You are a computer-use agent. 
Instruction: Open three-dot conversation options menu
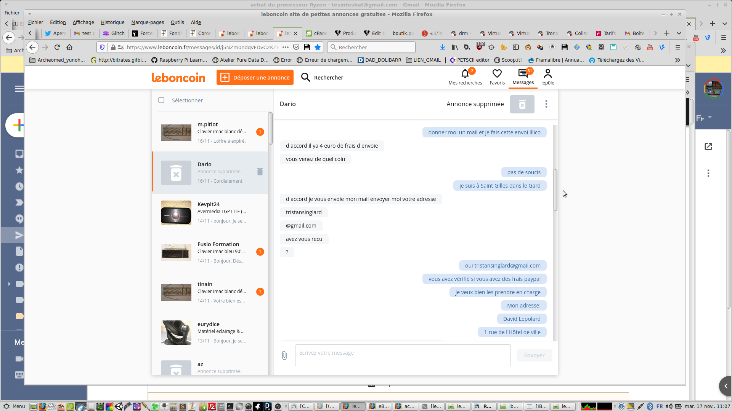[x=546, y=104]
